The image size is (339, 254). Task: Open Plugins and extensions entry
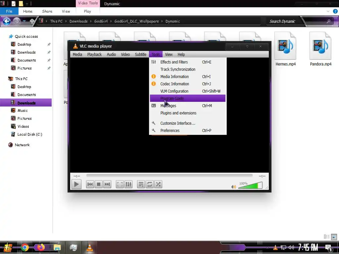click(x=188, y=113)
